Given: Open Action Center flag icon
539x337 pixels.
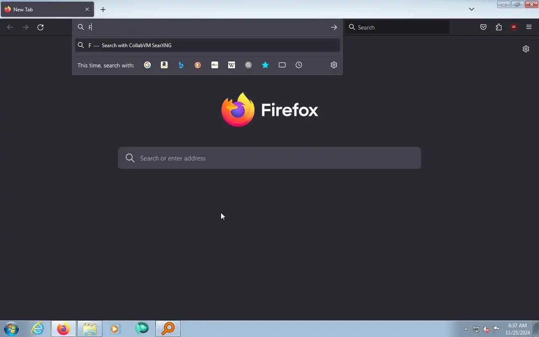Looking at the screenshot, I should pos(496,329).
